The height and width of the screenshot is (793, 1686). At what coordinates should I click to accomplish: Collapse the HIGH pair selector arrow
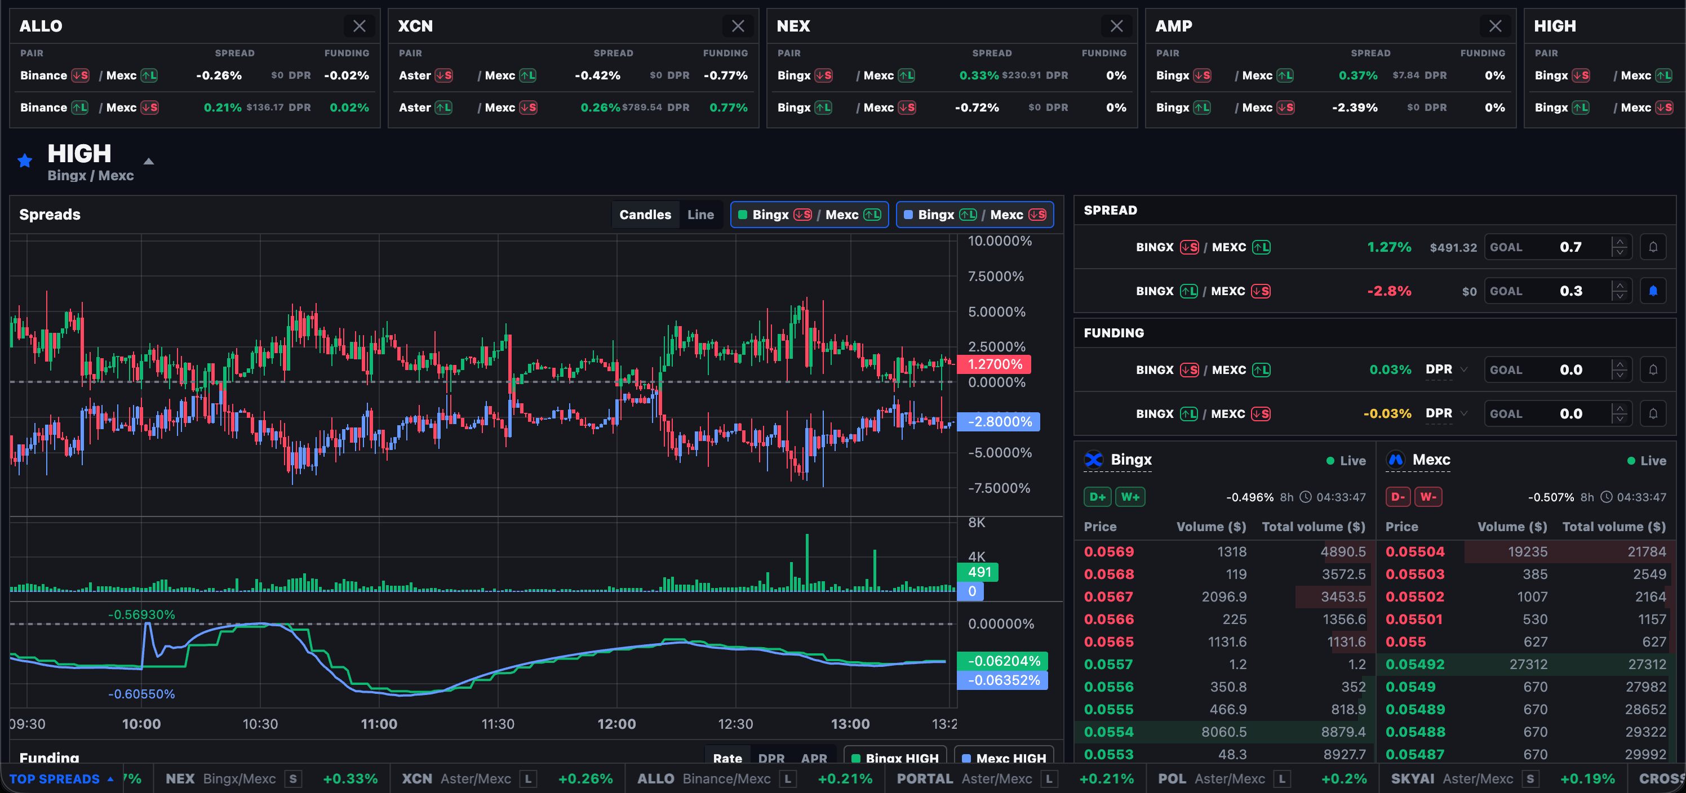click(x=149, y=161)
